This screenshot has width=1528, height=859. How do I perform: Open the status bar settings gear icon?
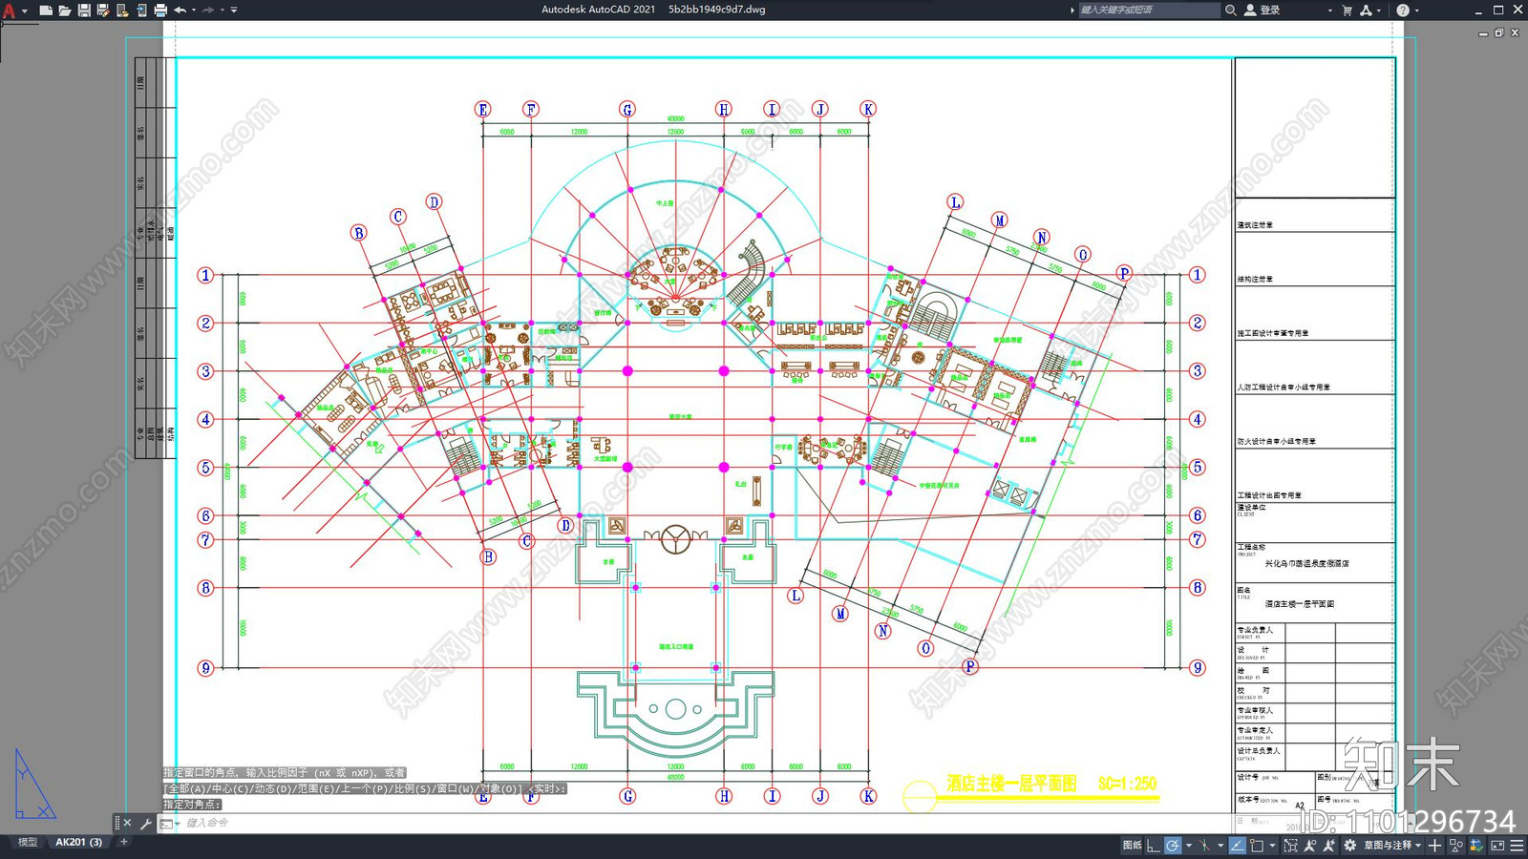[x=1349, y=846]
